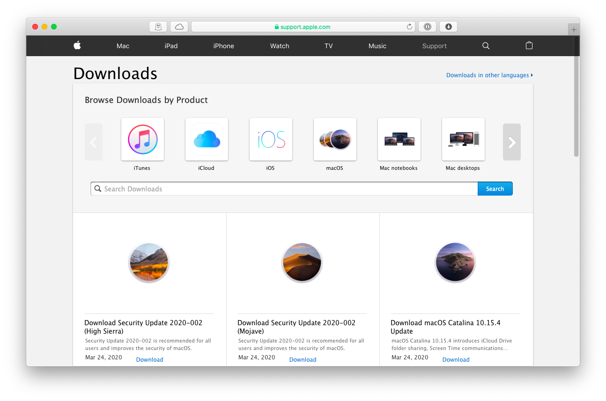Select the macOS product icon
The height and width of the screenshot is (401, 606).
335,139
